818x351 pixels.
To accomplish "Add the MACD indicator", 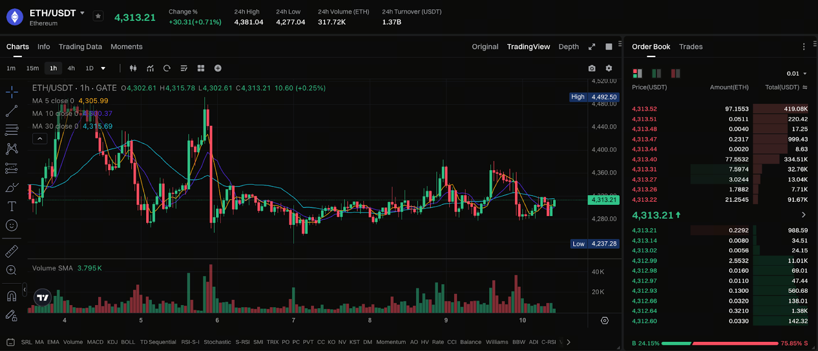I will click(95, 342).
